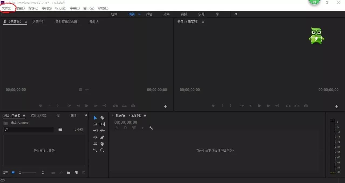Switch to 媒体浏览器 tab
345x183 pixels.
[x=39, y=115]
